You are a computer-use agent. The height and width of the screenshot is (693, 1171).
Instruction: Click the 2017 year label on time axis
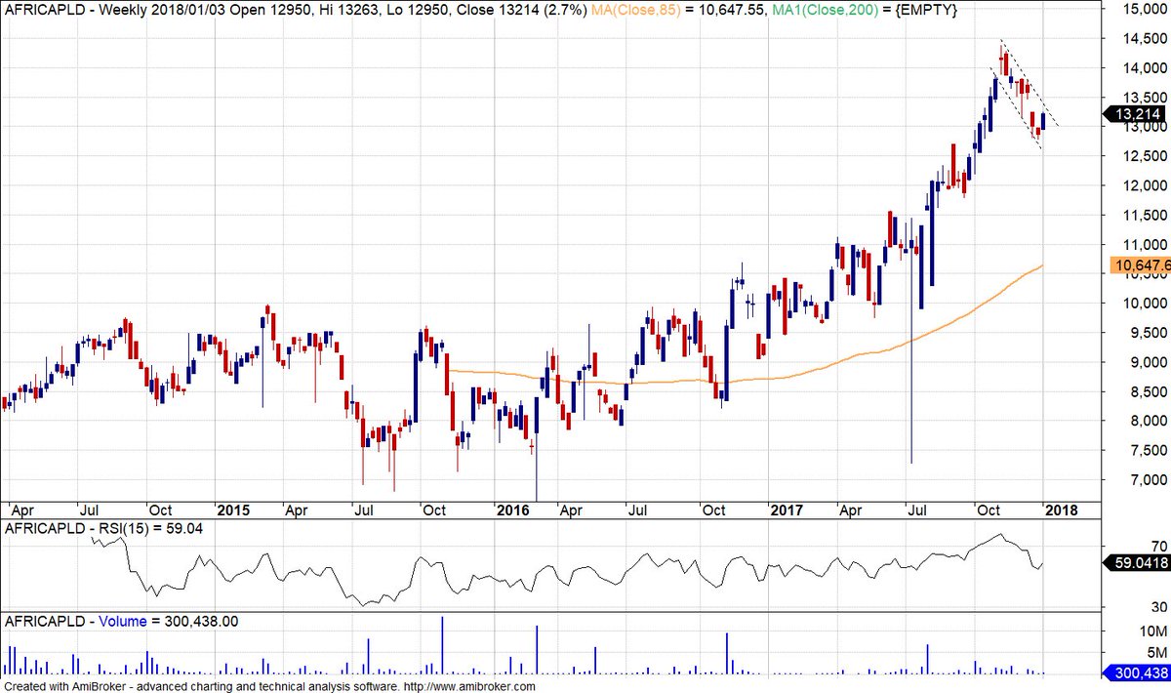(x=787, y=510)
